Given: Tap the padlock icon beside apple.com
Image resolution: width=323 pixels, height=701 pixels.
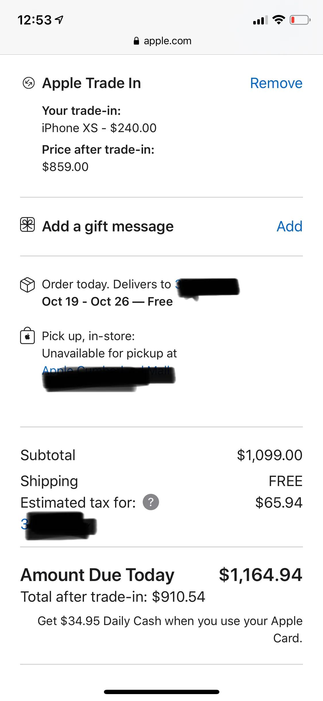Looking at the screenshot, I should coord(136,41).
